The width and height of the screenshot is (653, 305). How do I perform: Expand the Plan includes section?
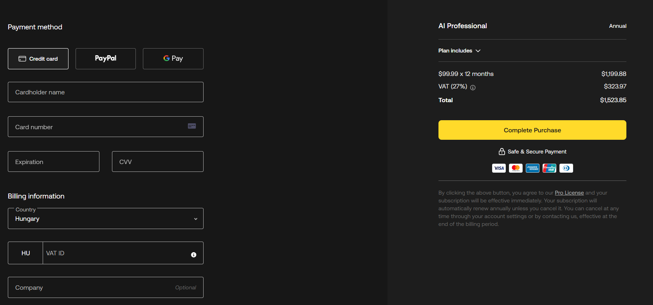pos(459,51)
